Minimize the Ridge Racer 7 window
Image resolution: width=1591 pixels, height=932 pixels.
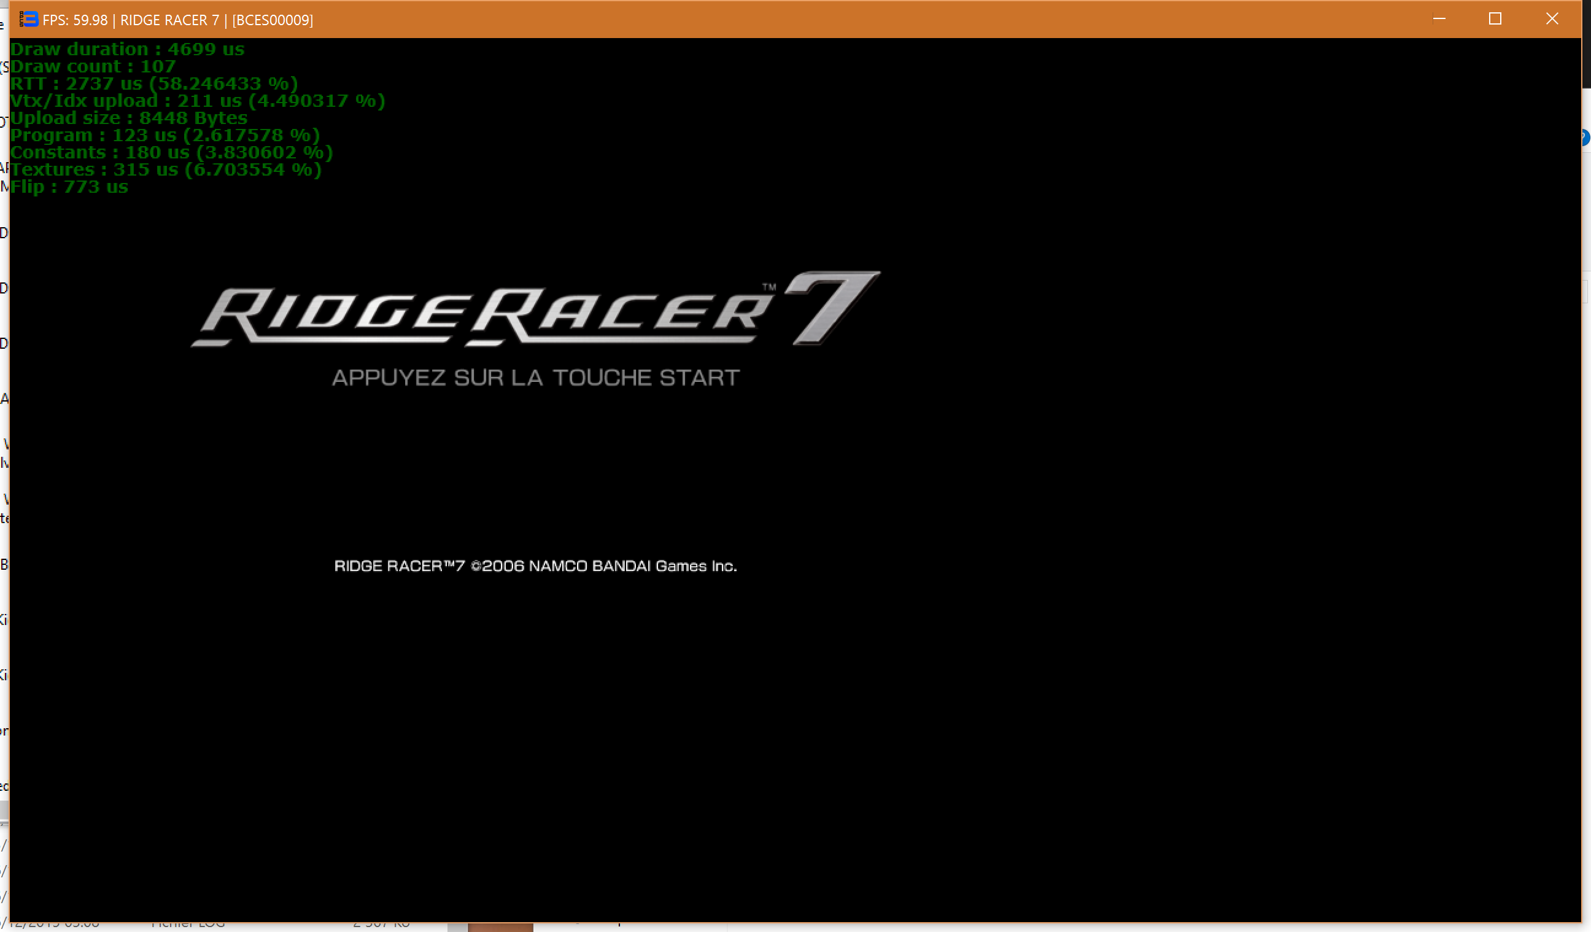coord(1439,19)
